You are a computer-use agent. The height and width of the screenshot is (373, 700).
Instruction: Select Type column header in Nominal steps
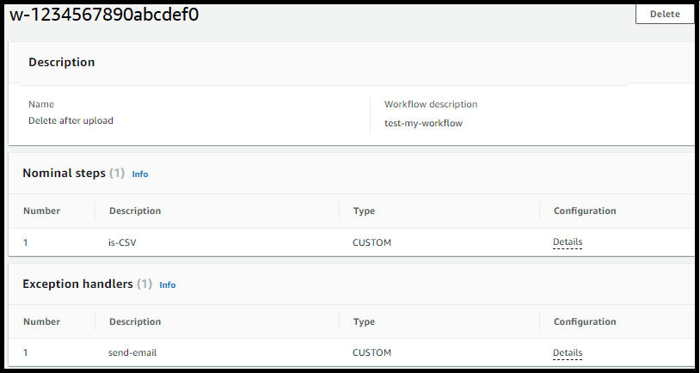click(x=364, y=211)
